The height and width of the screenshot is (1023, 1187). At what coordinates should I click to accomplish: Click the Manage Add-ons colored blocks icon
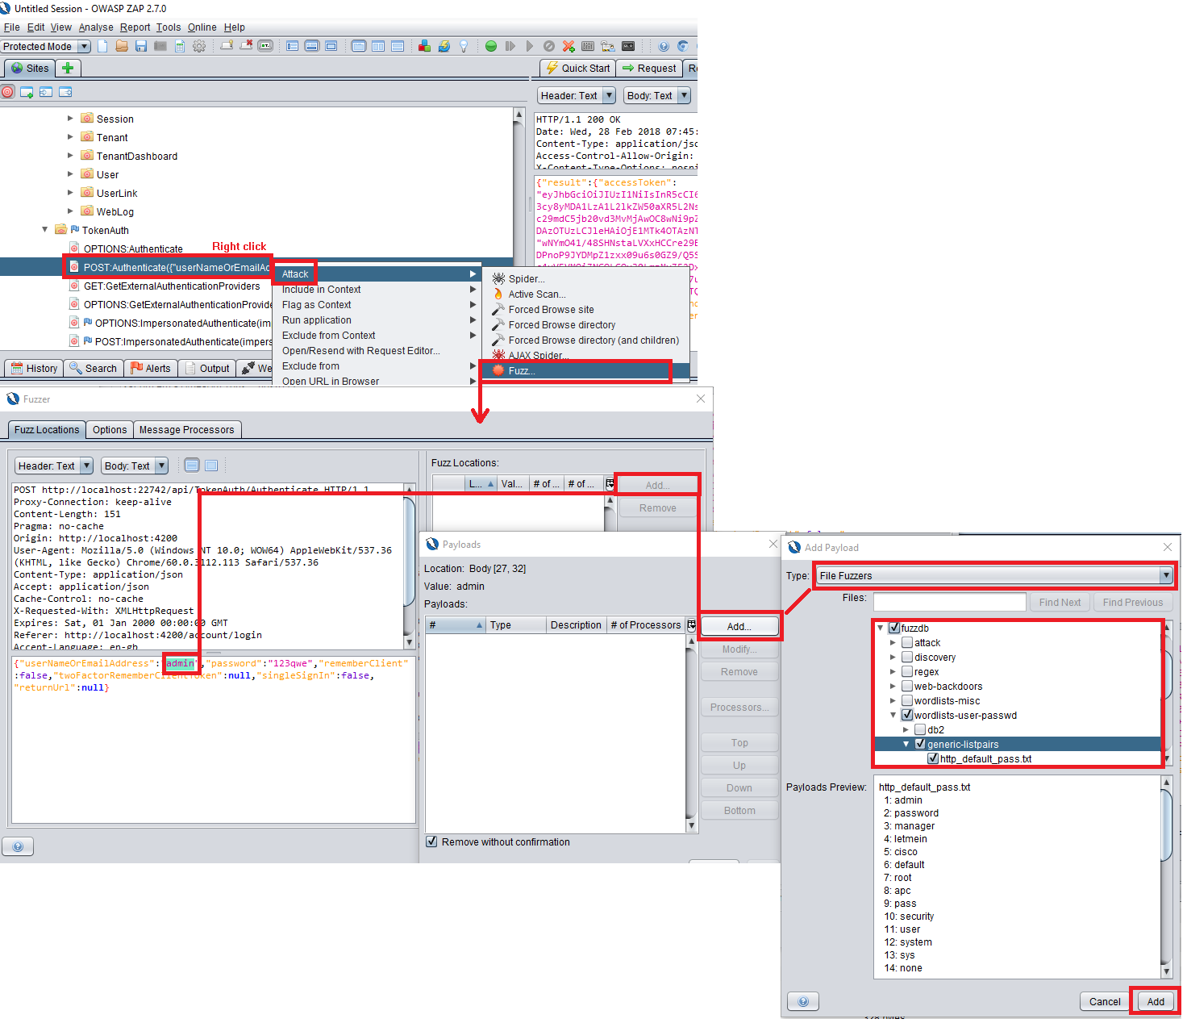click(424, 46)
